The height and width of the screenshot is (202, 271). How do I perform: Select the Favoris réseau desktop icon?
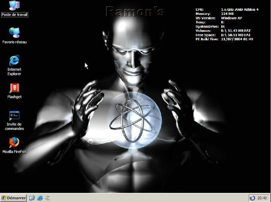pyautogui.click(x=14, y=33)
